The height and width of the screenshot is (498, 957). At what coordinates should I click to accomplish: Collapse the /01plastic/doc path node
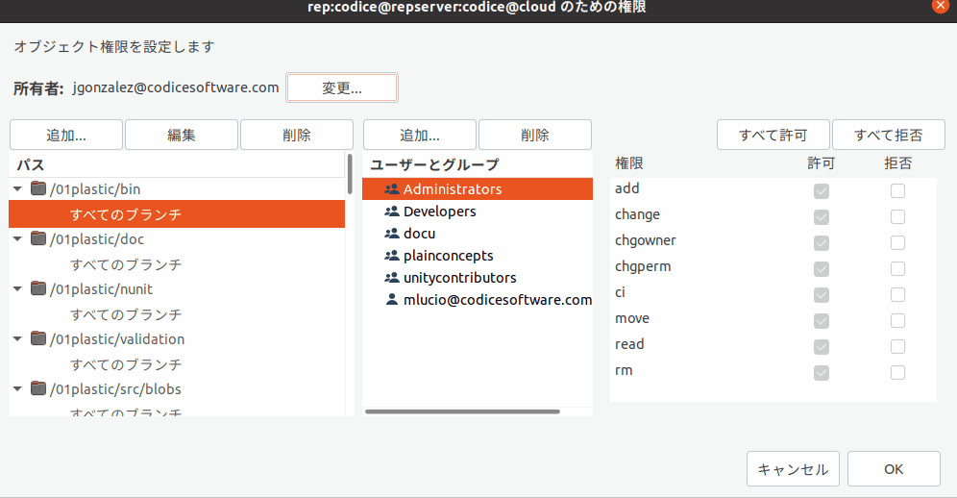point(17,239)
